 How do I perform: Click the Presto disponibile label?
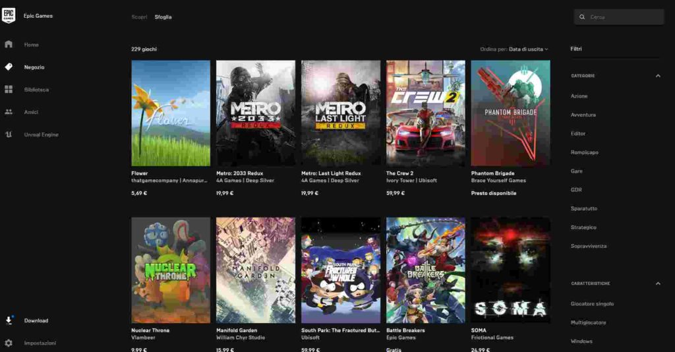click(494, 193)
